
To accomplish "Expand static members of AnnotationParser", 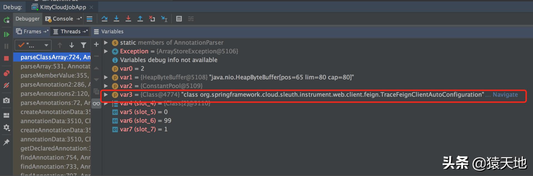I will tap(106, 43).
